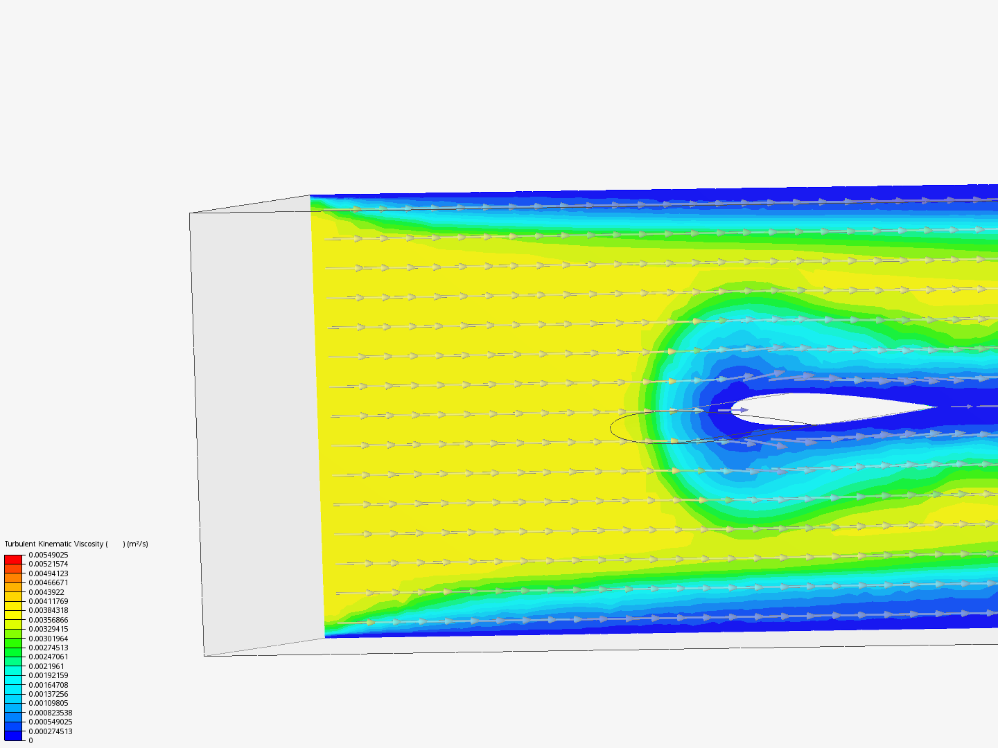
Task: Click the Turbulent Kinematic Viscosity legend title
Action: (76, 544)
